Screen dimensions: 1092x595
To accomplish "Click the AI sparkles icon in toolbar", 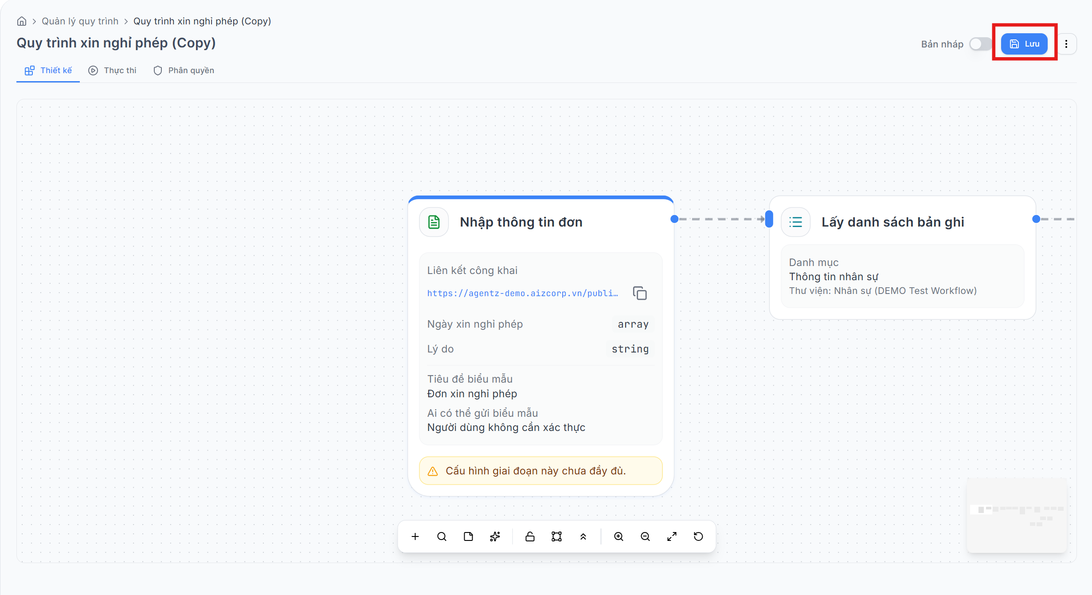I will (495, 536).
